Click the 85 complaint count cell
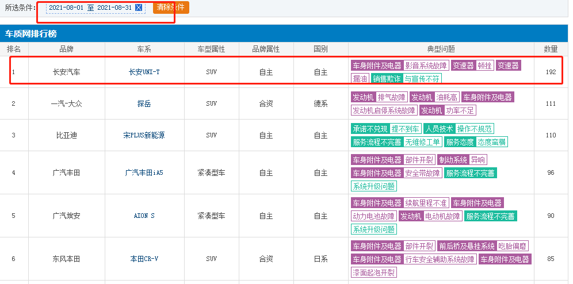573x284 pixels. click(551, 259)
